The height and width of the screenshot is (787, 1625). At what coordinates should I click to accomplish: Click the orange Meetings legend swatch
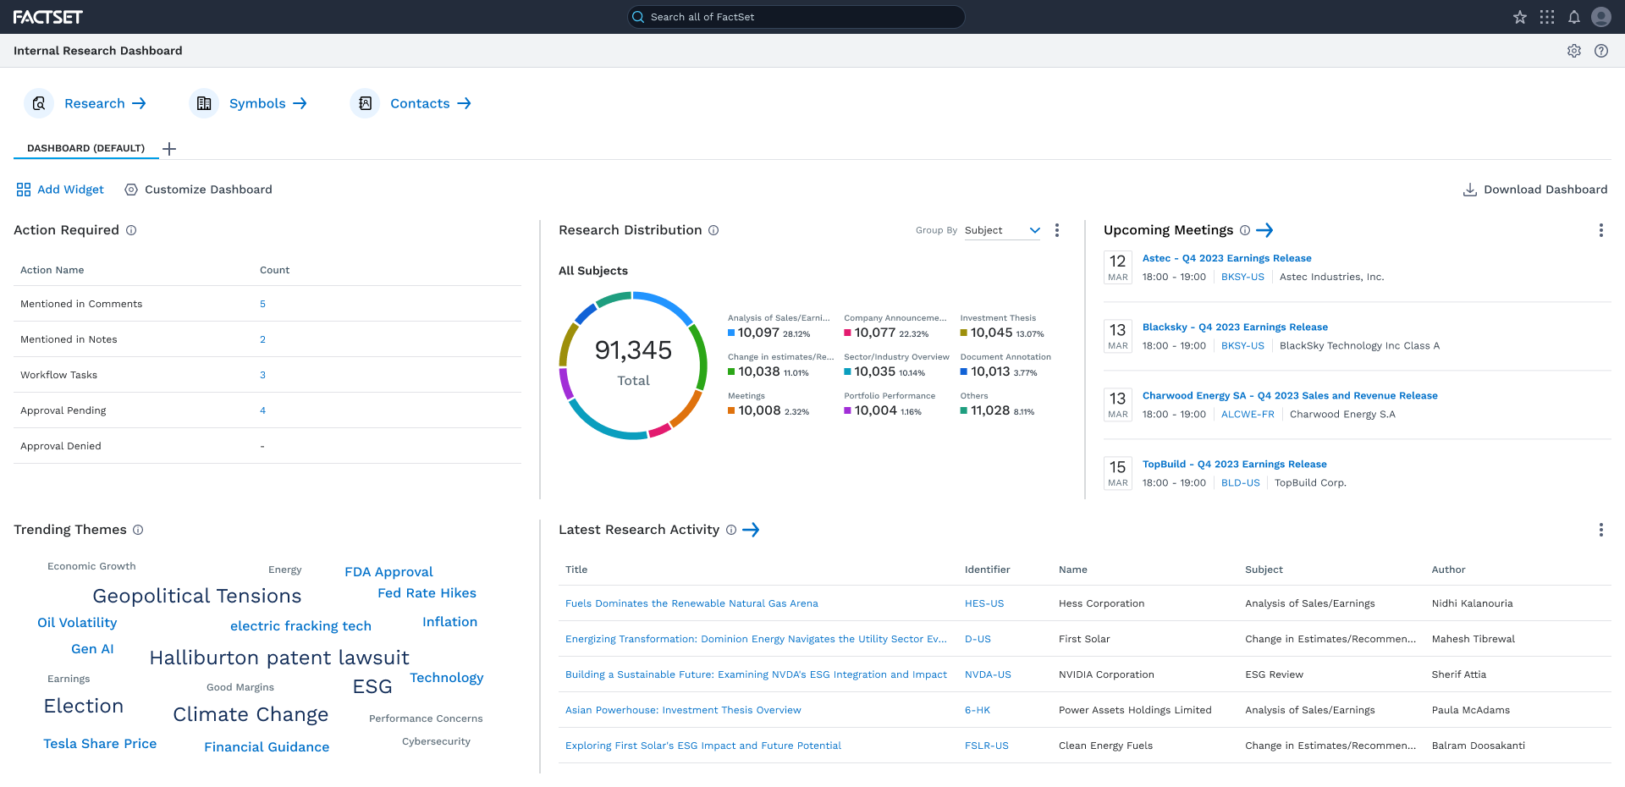[731, 411]
